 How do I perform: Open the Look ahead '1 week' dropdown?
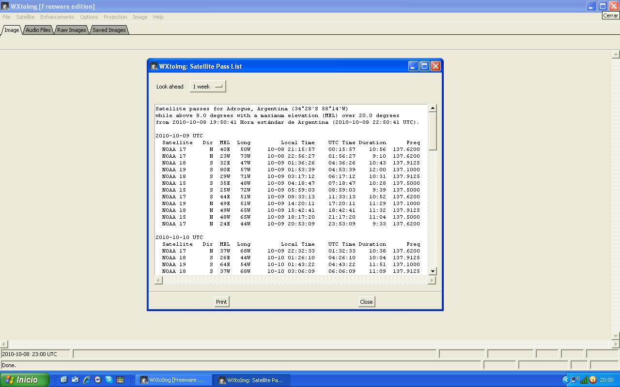[207, 87]
